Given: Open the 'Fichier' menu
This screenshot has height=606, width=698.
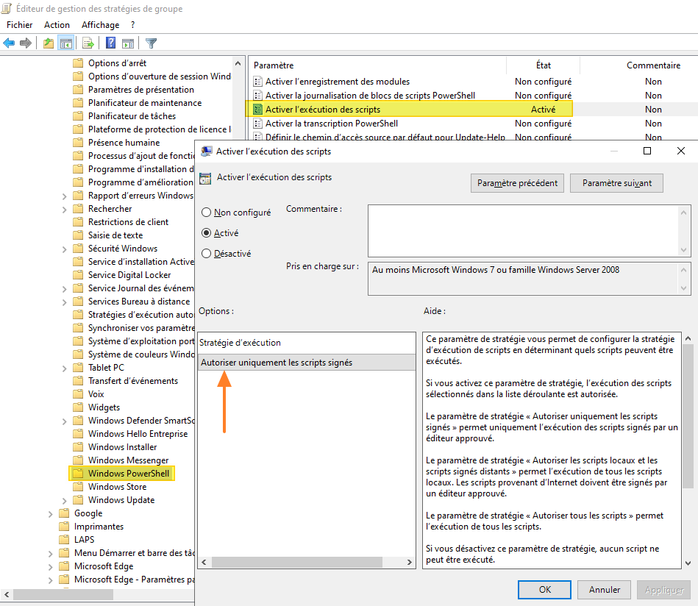Looking at the screenshot, I should click(19, 24).
